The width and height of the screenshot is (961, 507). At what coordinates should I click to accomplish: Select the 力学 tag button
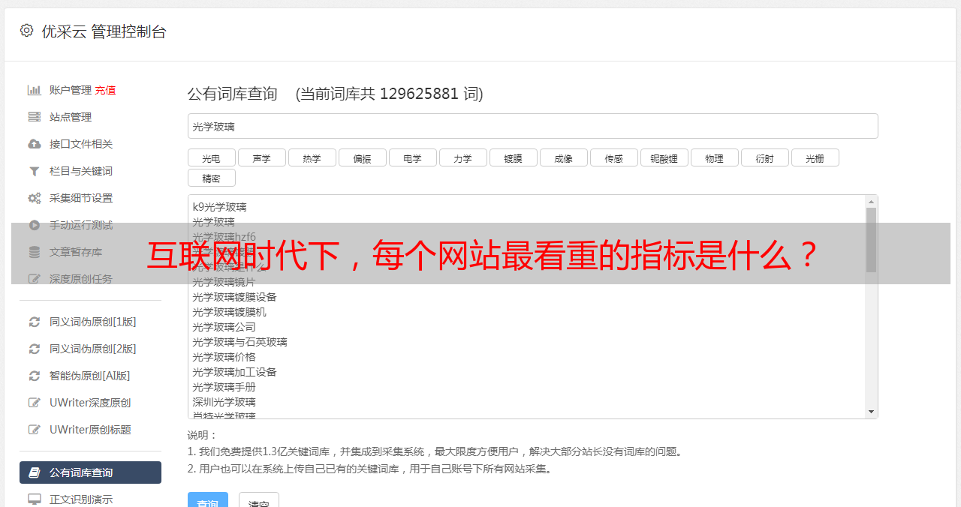pos(462,157)
